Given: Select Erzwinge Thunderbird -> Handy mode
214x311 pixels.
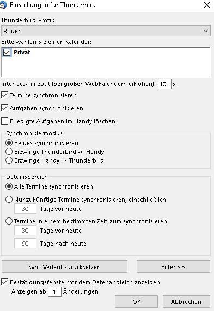Looking at the screenshot, I should coord(9,152).
